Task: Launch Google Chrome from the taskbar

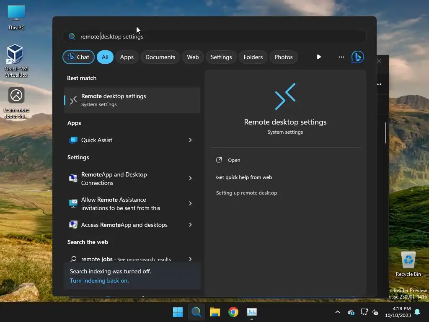Action: [x=233, y=312]
